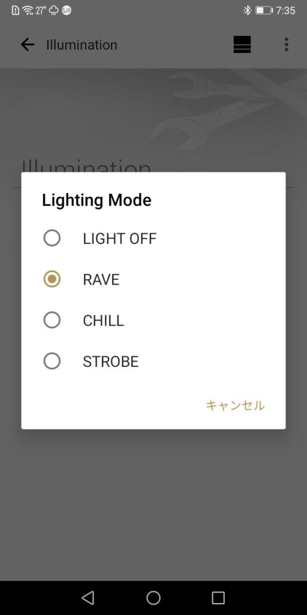This screenshot has width=307, height=615.
Task: Tap the Illumination title in toolbar
Action: (x=82, y=44)
